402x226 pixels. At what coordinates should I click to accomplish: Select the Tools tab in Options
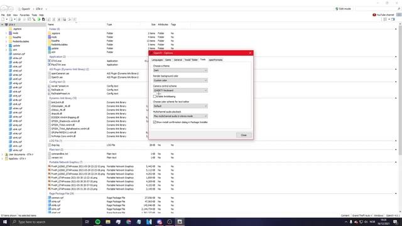click(203, 60)
